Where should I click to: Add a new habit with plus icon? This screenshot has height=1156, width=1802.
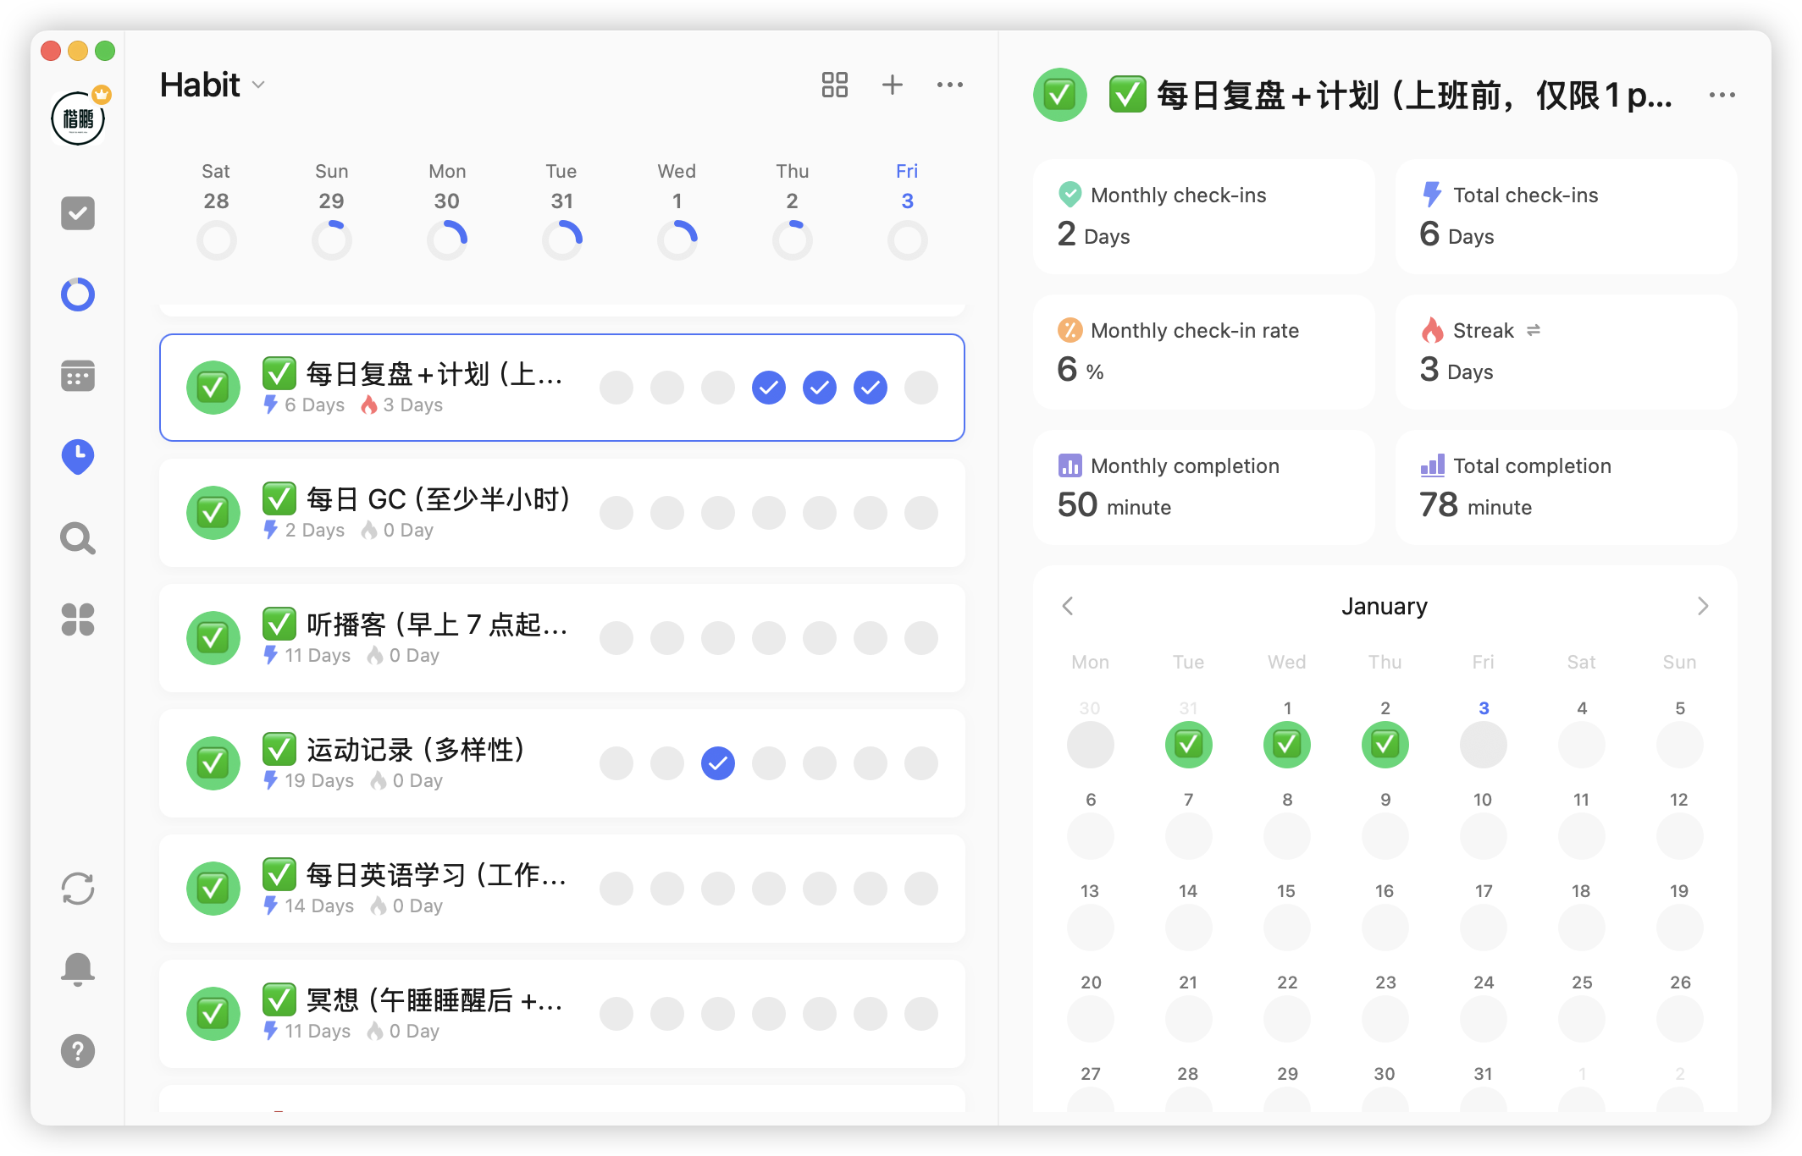tap(892, 85)
